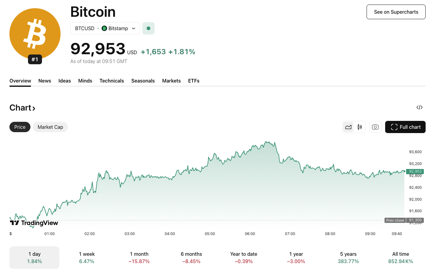Screen dimensions: 432x271
Task: Go to the ETFs tab
Action: [194, 81]
